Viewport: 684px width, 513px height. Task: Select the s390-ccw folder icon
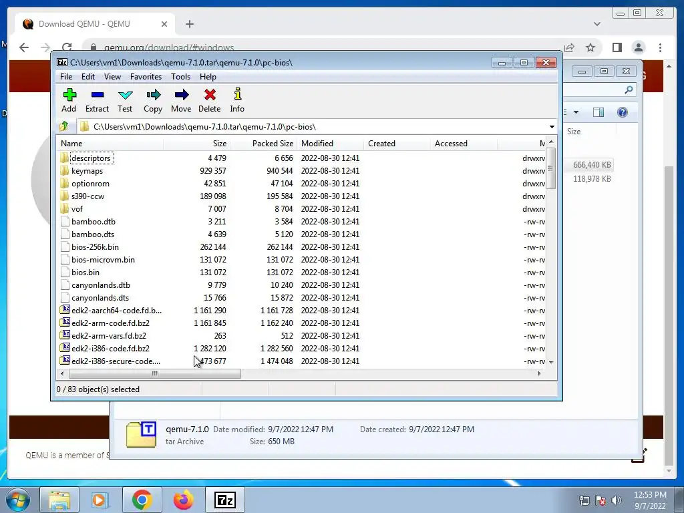point(65,196)
